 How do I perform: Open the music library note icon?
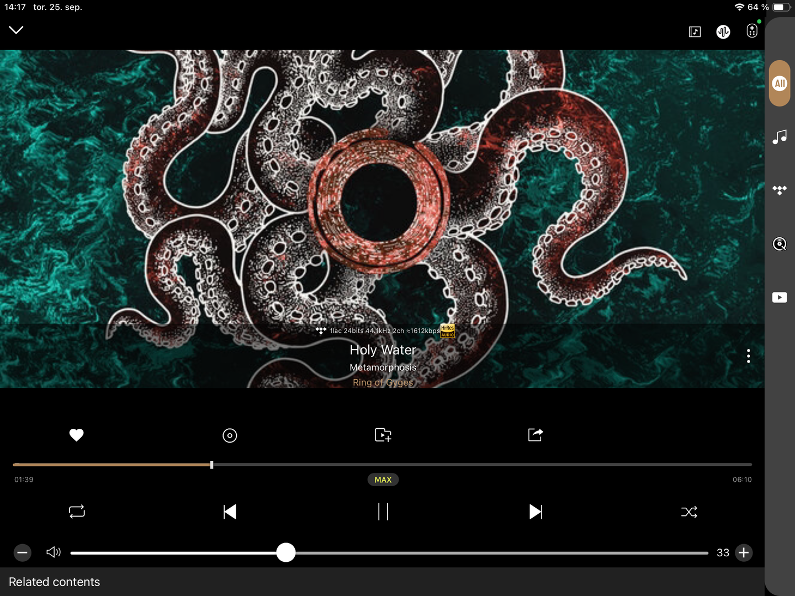[779, 137]
